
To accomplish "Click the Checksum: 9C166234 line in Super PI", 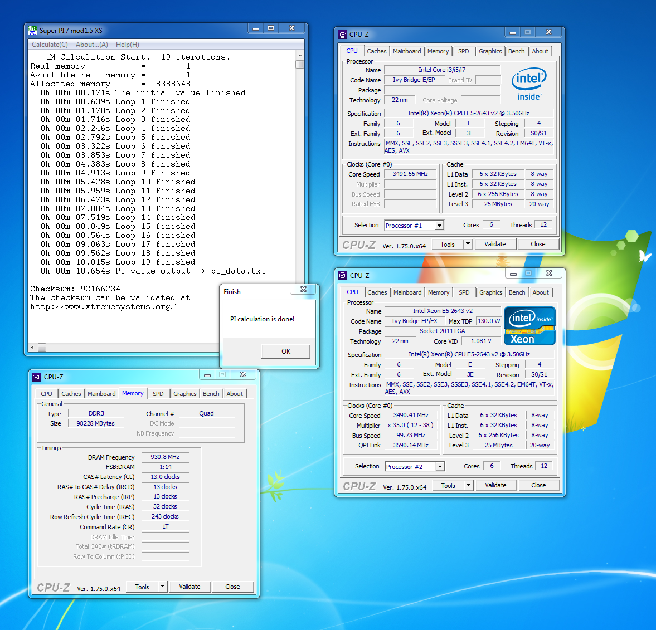I will (75, 289).
